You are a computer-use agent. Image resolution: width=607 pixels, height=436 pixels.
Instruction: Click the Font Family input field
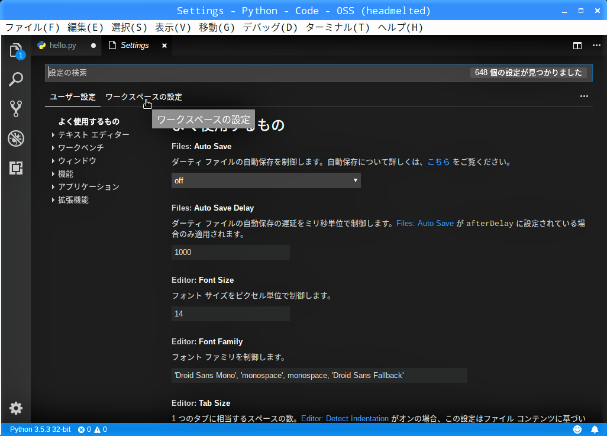click(x=319, y=375)
